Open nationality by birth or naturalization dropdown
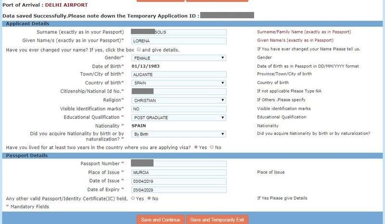Screen dimensions: 385x224 (179, 134)
